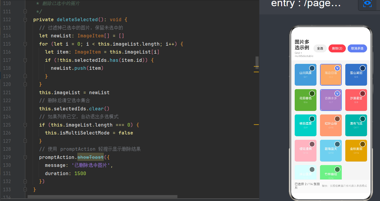Click fold end marker on line 132
Screen dimensions: 380x201
click(25, 182)
